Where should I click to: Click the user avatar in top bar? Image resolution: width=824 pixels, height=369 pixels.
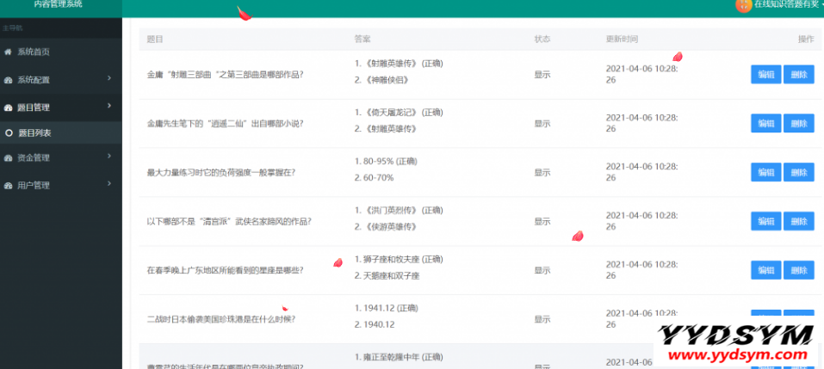(743, 5)
